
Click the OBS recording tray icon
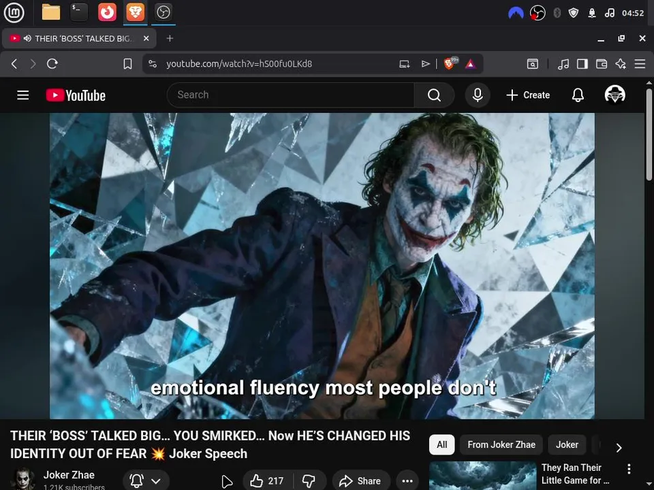(538, 13)
